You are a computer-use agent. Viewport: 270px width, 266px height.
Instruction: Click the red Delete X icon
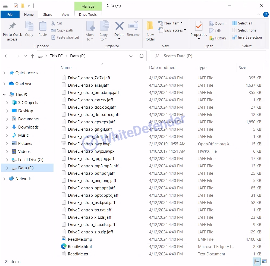pyautogui.click(x=119, y=26)
